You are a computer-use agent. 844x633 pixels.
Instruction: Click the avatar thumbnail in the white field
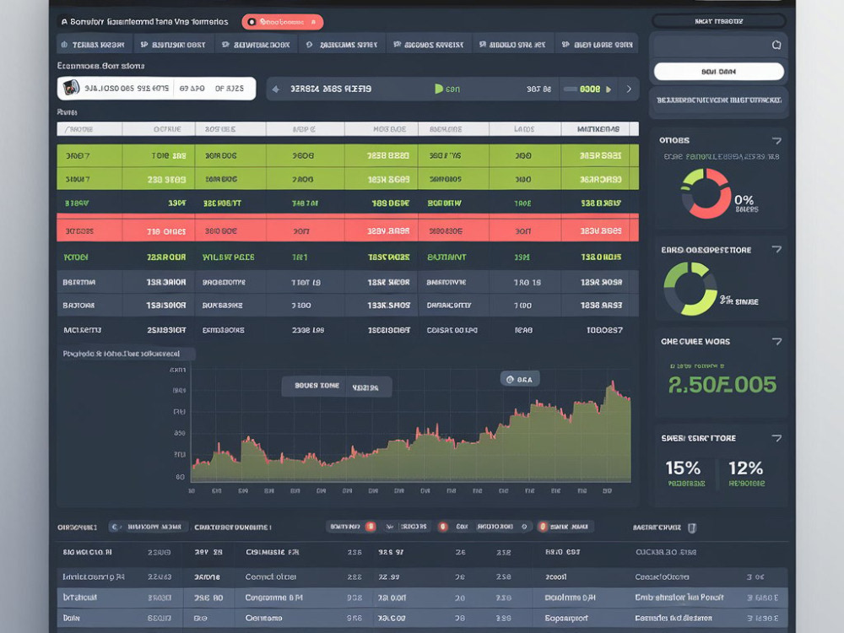71,88
